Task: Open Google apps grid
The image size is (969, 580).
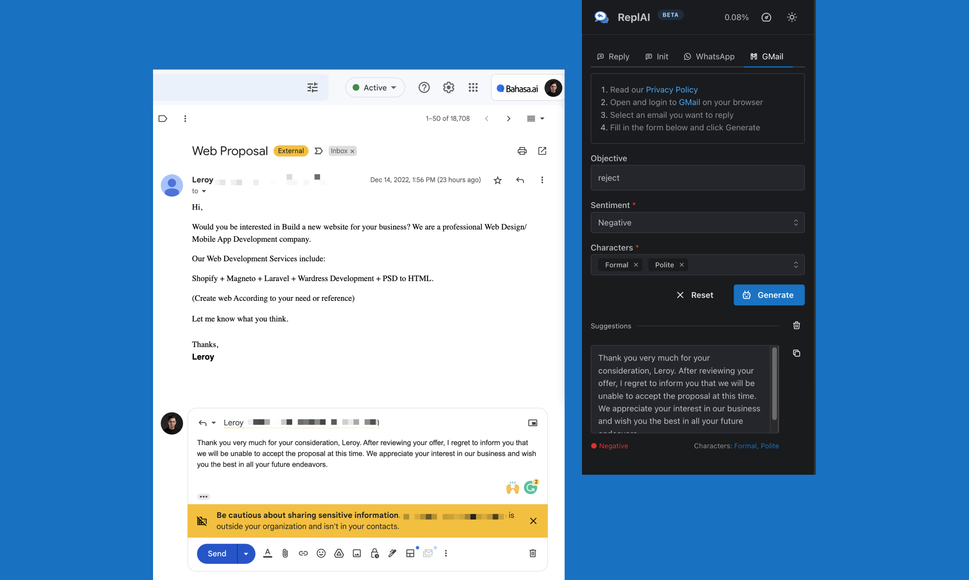Action: coord(473,87)
